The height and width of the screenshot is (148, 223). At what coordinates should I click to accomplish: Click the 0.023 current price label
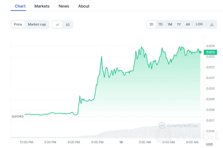(x=210, y=52)
